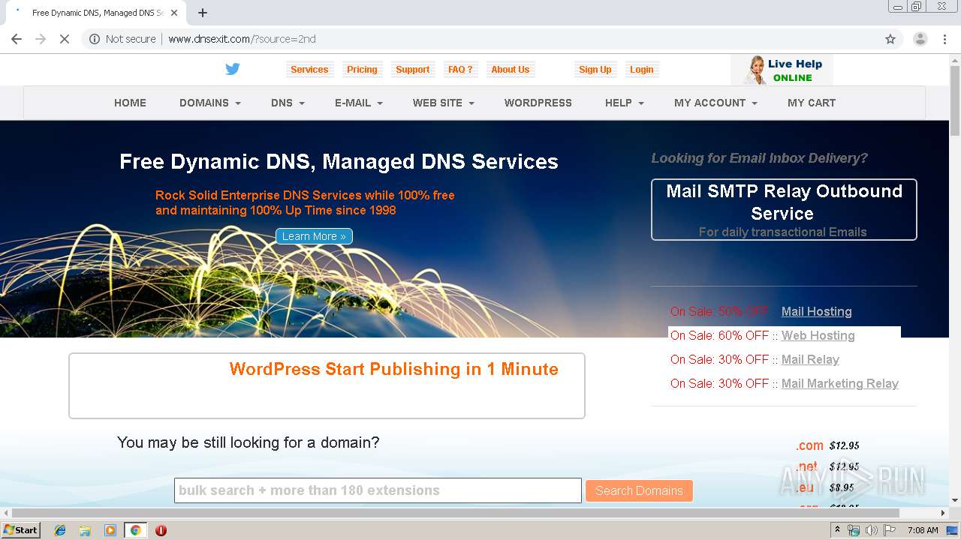Screen dimensions: 961x540
Task: Focus the bulk domain search field
Action: 378,490
